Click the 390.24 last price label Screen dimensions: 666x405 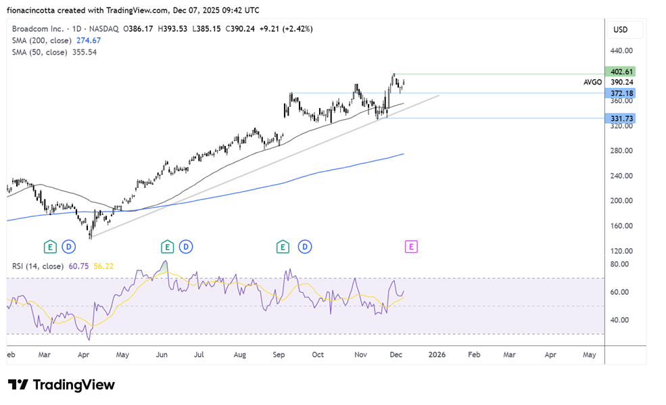[622, 82]
